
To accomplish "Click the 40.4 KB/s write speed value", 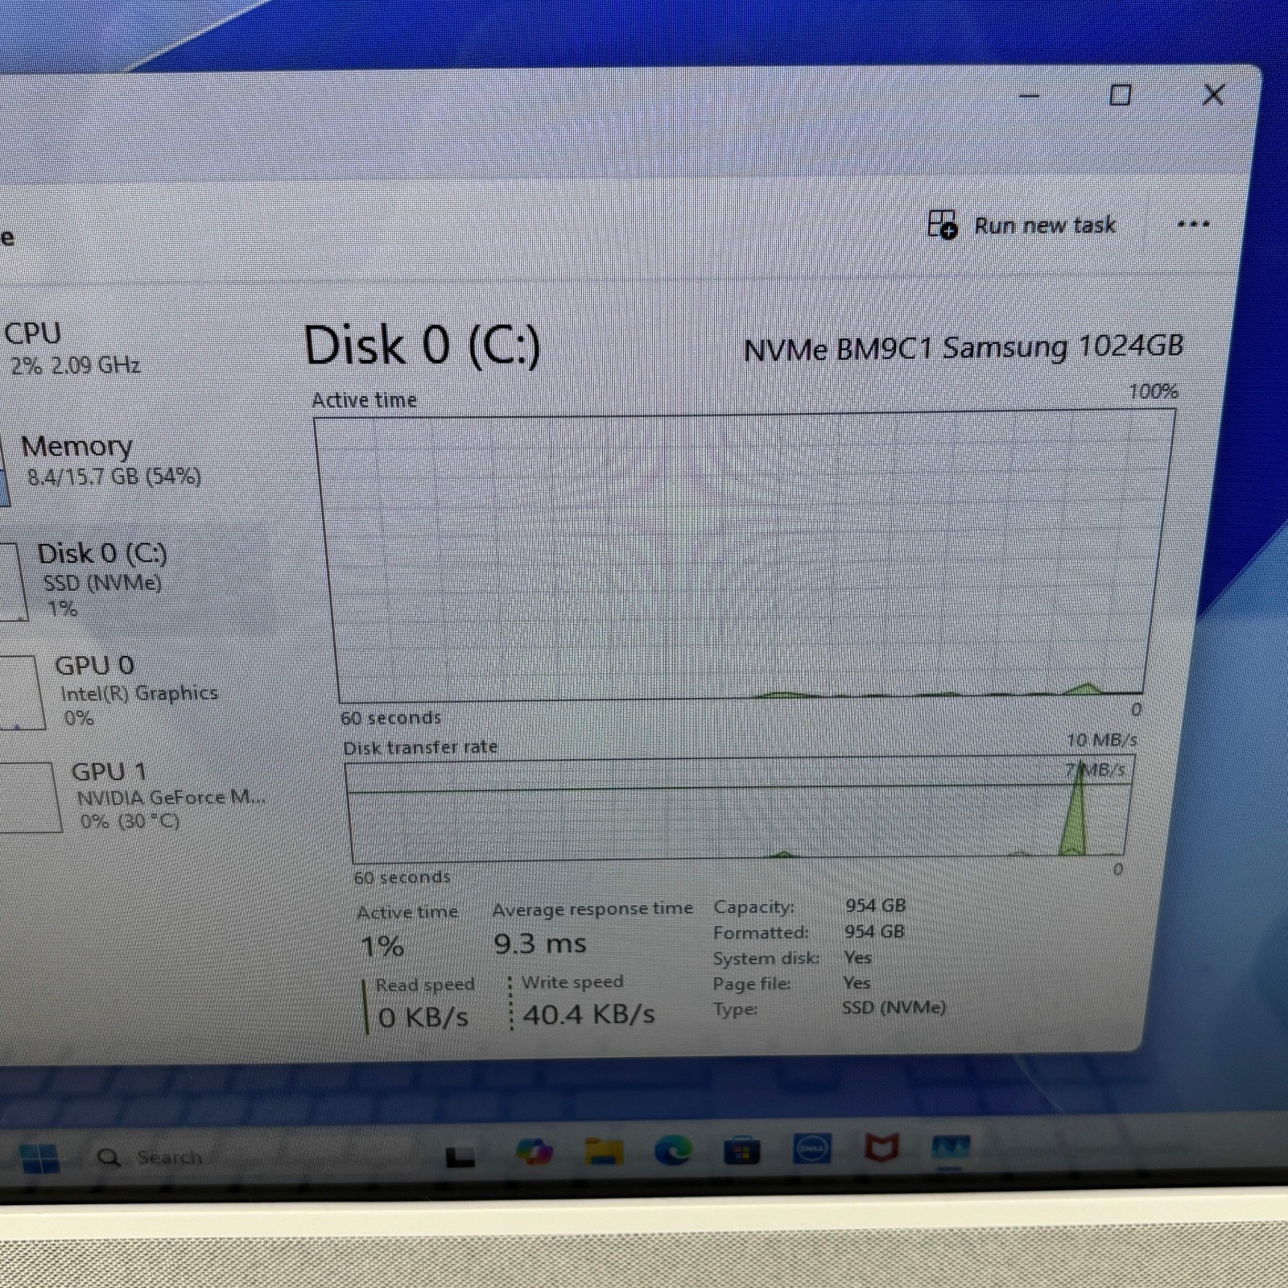I will click(x=588, y=1015).
